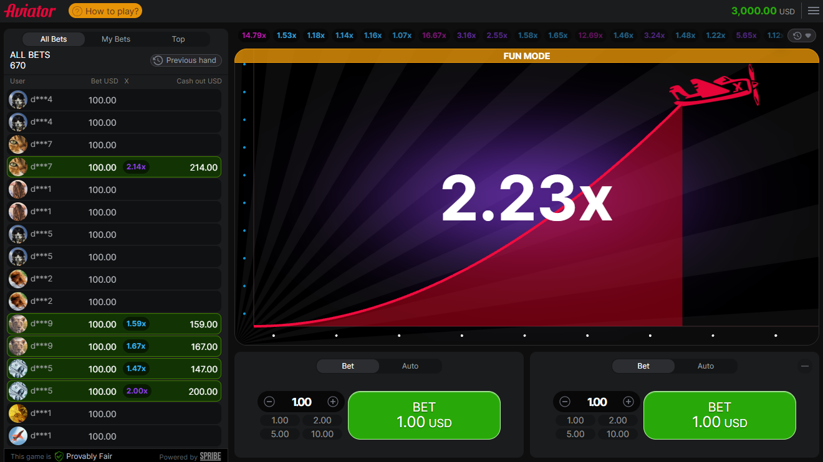823x462 pixels.
Task: Select Bet mode in right panel
Action: 643,366
